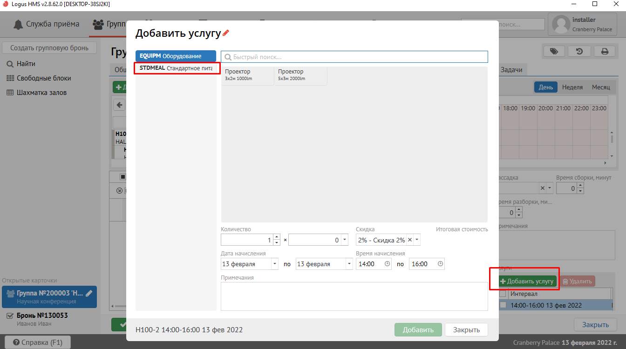Click the pencil icon on the Группа №200003 card
Viewport: 626px width, 349px height.
(89, 293)
